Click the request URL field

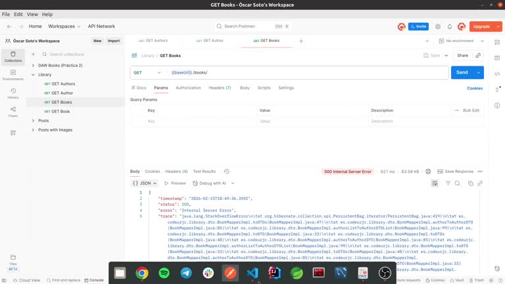pyautogui.click(x=308, y=73)
